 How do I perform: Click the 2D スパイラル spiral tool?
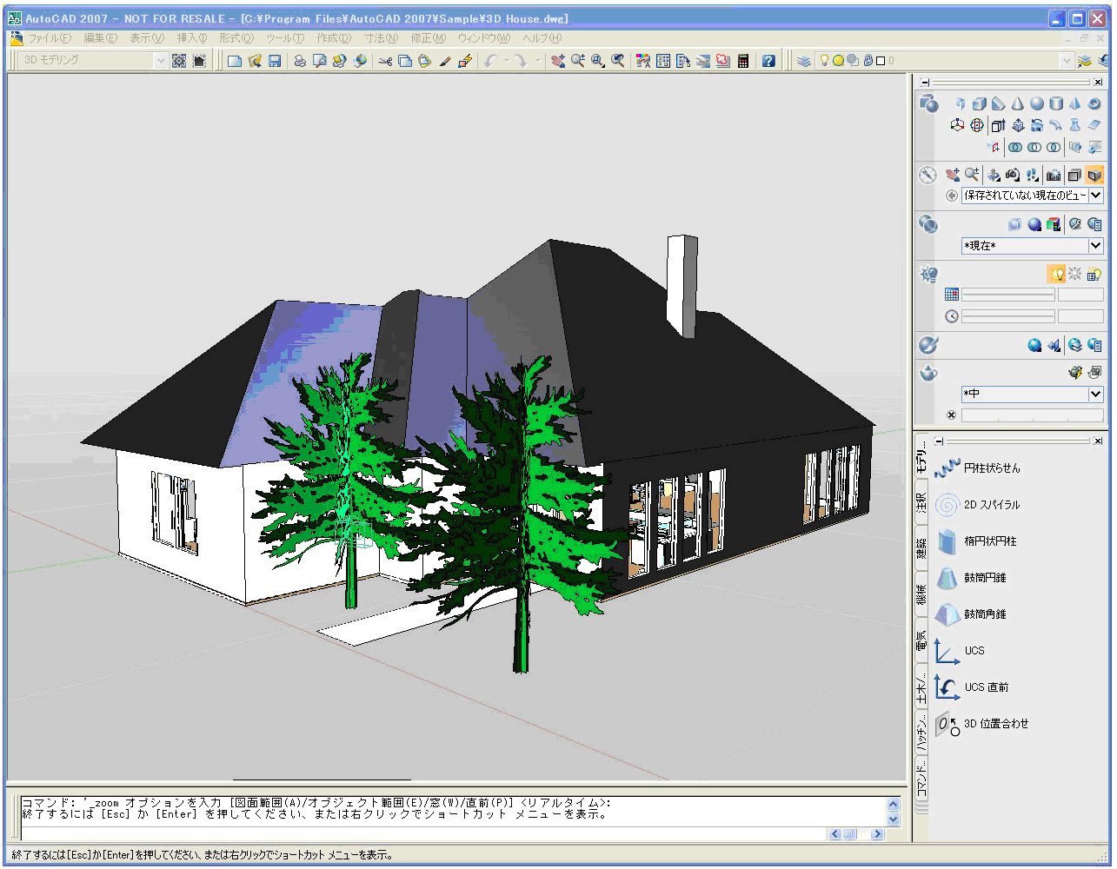click(991, 505)
